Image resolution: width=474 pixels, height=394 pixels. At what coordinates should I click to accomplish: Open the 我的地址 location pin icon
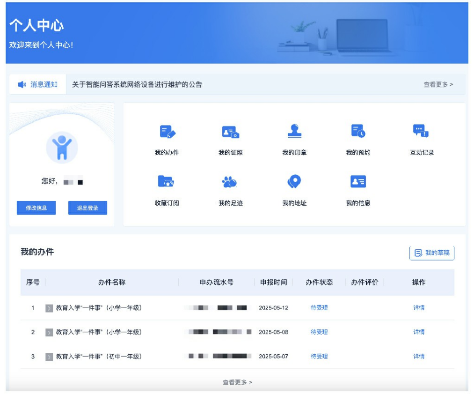pyautogui.click(x=294, y=181)
